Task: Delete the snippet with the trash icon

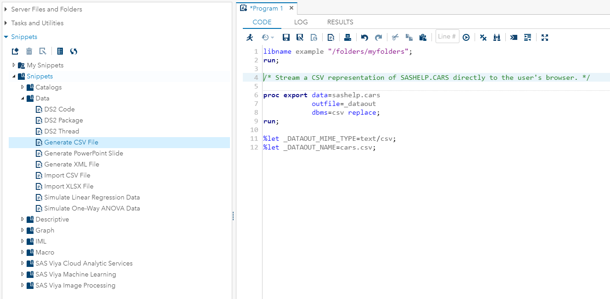Action: (x=29, y=51)
